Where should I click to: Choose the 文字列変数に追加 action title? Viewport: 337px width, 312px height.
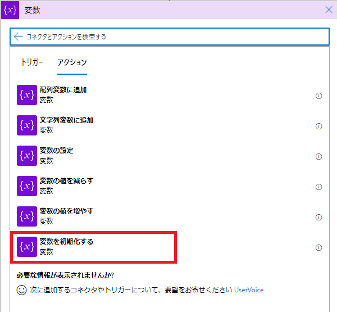point(66,120)
